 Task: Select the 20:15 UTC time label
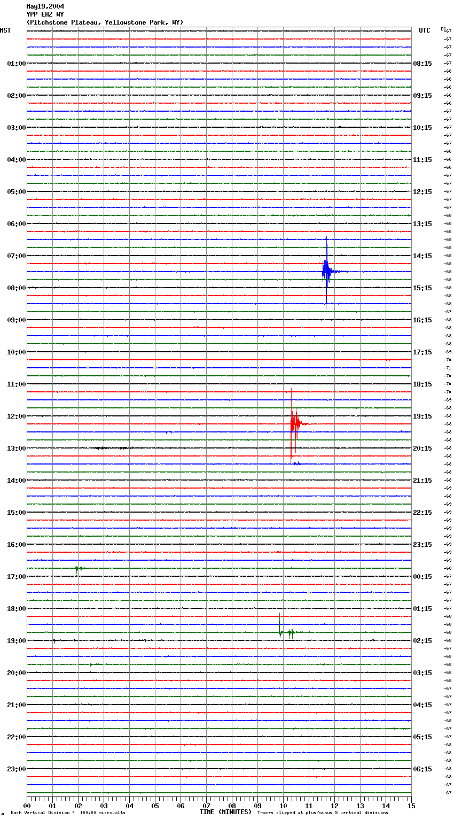[422, 448]
